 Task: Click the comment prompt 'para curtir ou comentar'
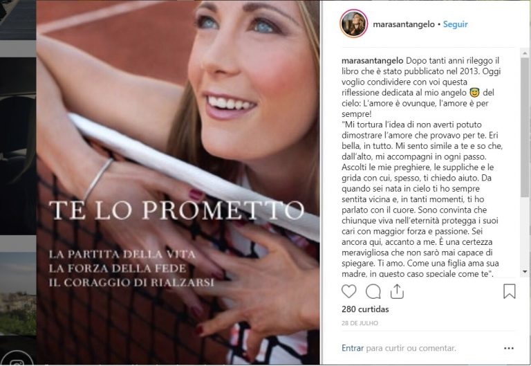pos(411,348)
